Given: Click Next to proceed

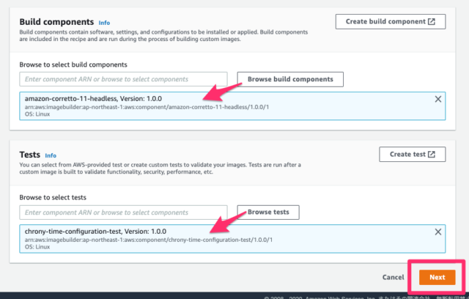Looking at the screenshot, I should [437, 278].
